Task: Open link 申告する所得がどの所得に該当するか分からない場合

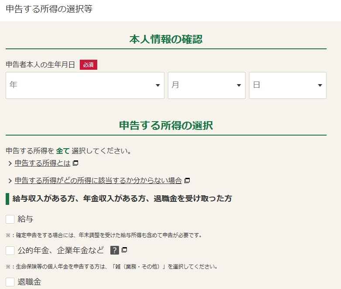Action: [x=98, y=180]
